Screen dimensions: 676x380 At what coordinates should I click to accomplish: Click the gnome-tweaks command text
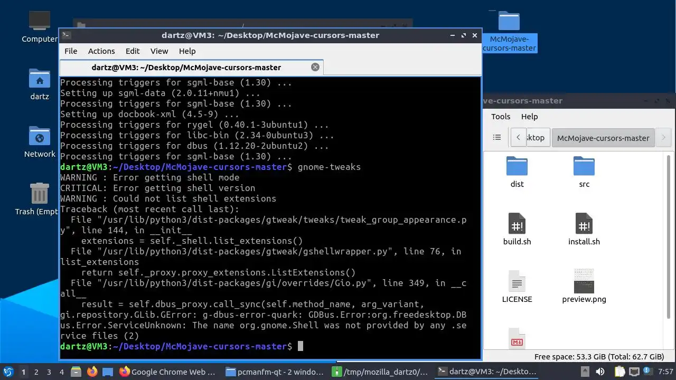(x=329, y=167)
